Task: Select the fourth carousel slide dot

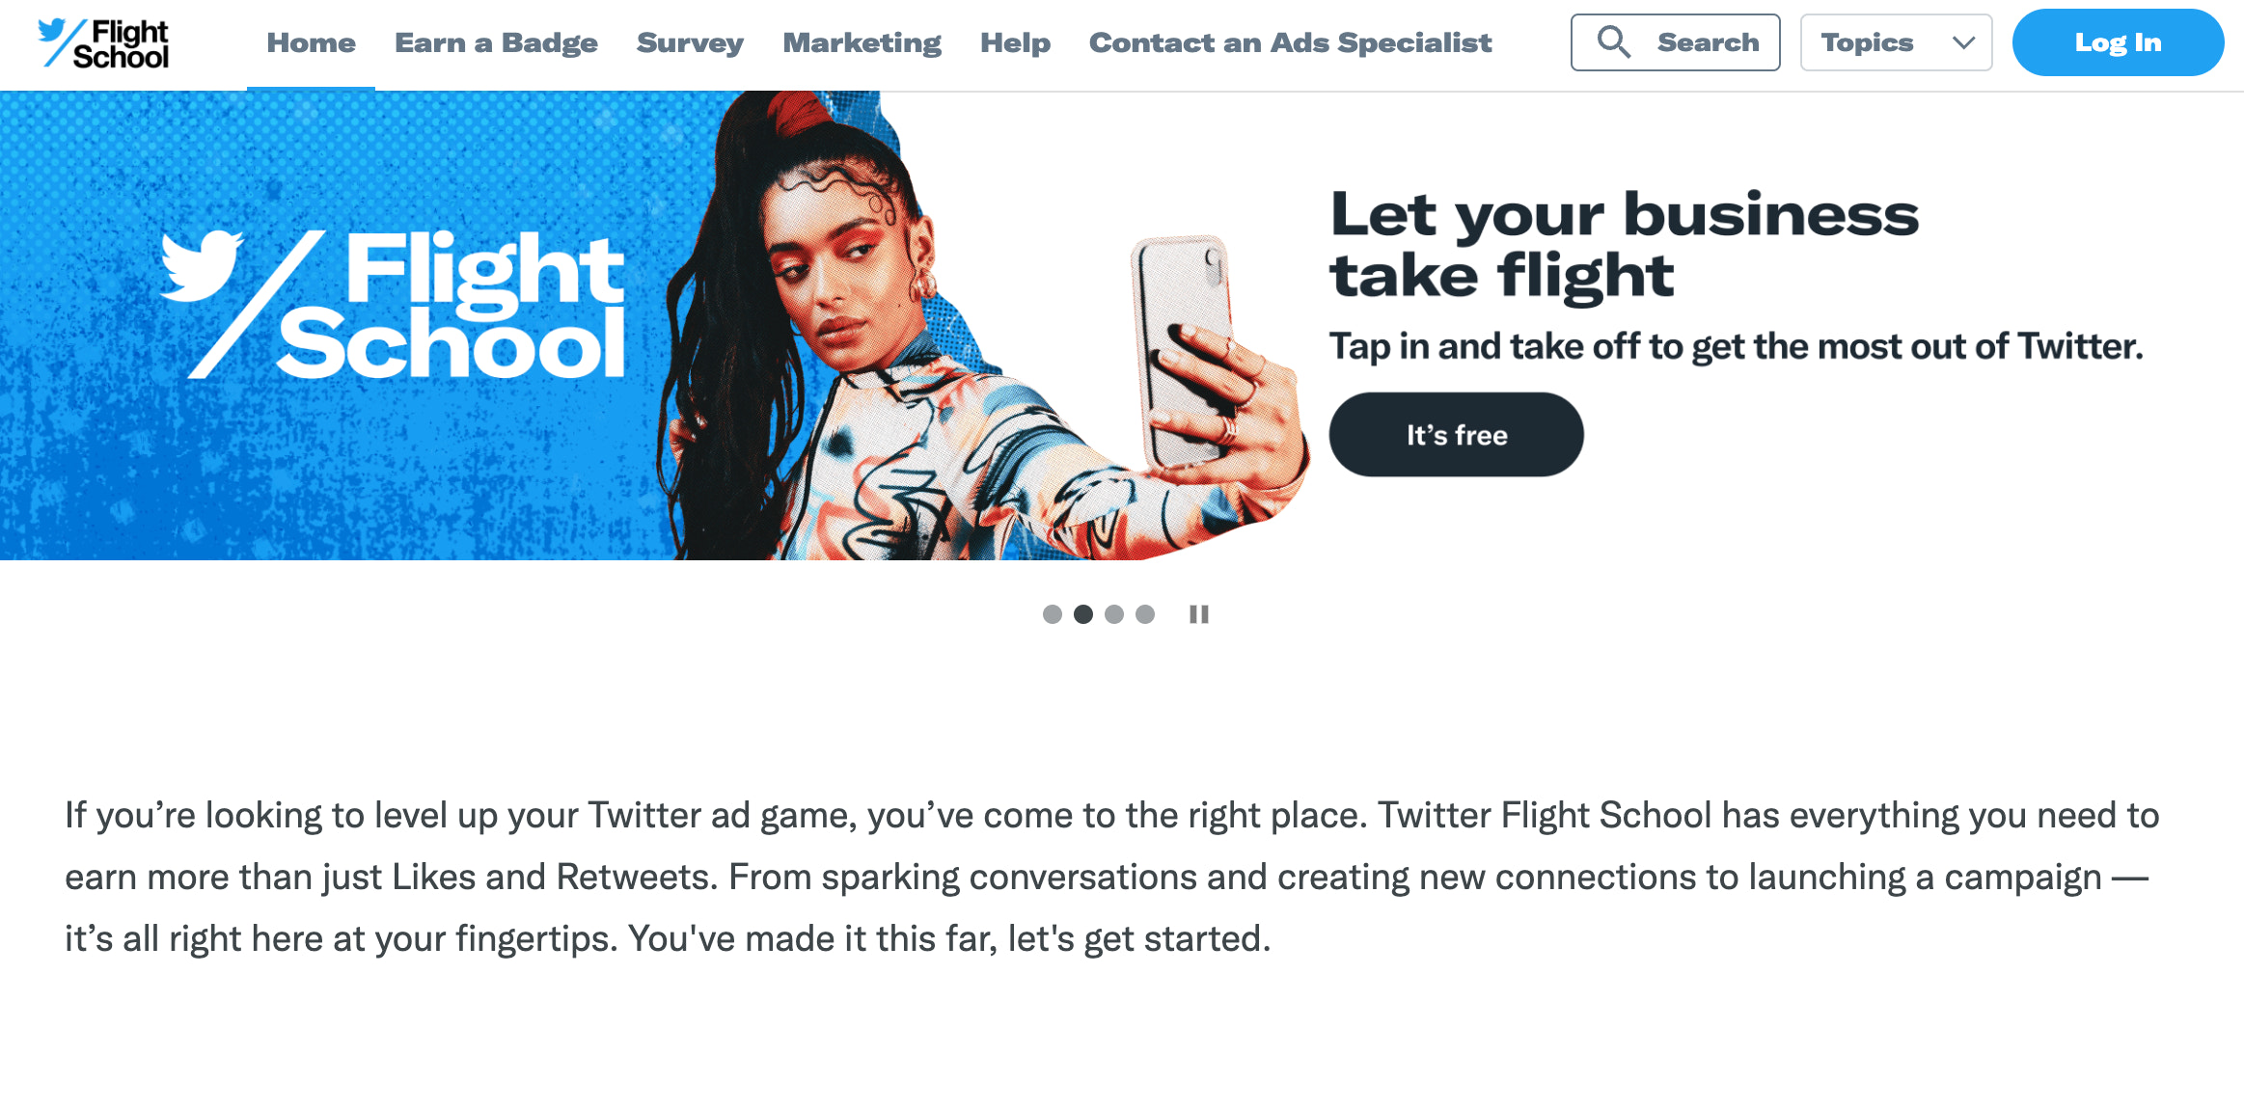Action: click(x=1145, y=614)
